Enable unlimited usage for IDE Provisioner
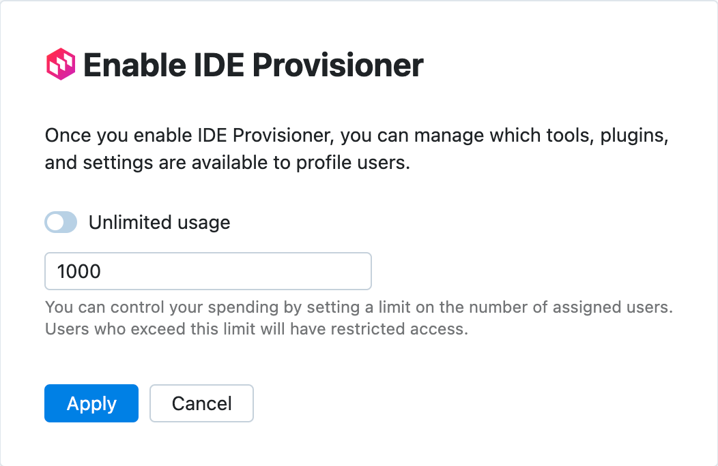Viewport: 718px width, 466px height. coord(61,222)
